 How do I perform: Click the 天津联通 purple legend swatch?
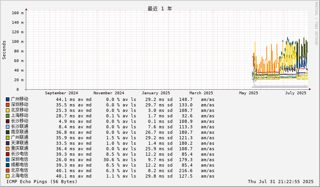[x=7, y=143]
